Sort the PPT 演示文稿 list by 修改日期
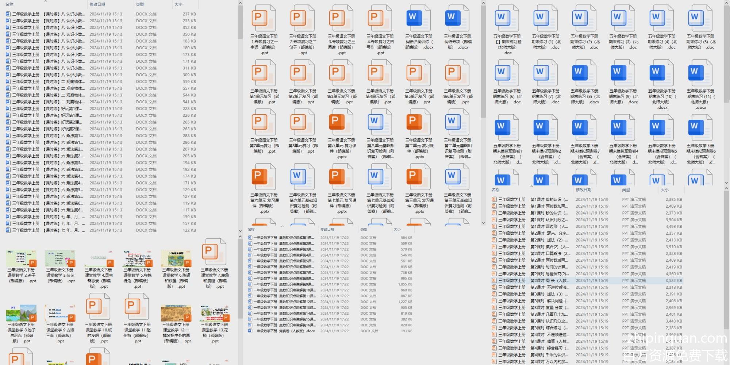The height and width of the screenshot is (365, 730). [583, 190]
